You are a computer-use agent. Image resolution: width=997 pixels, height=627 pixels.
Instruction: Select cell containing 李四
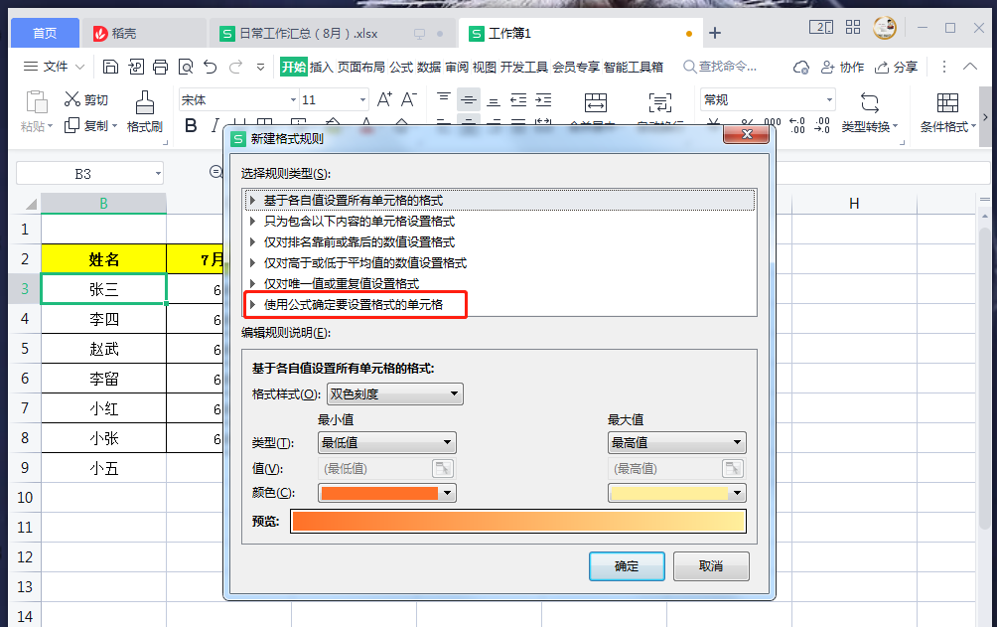click(103, 319)
